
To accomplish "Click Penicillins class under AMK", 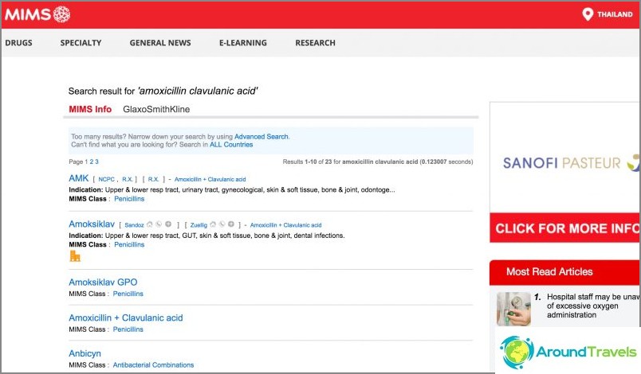I will [129, 199].
